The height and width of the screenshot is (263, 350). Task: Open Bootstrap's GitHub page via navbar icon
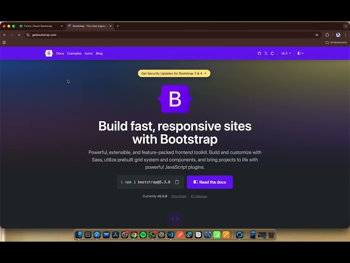coord(259,53)
